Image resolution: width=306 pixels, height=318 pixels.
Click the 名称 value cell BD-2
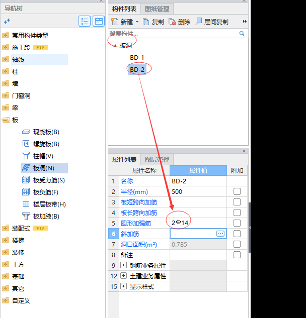click(198, 181)
